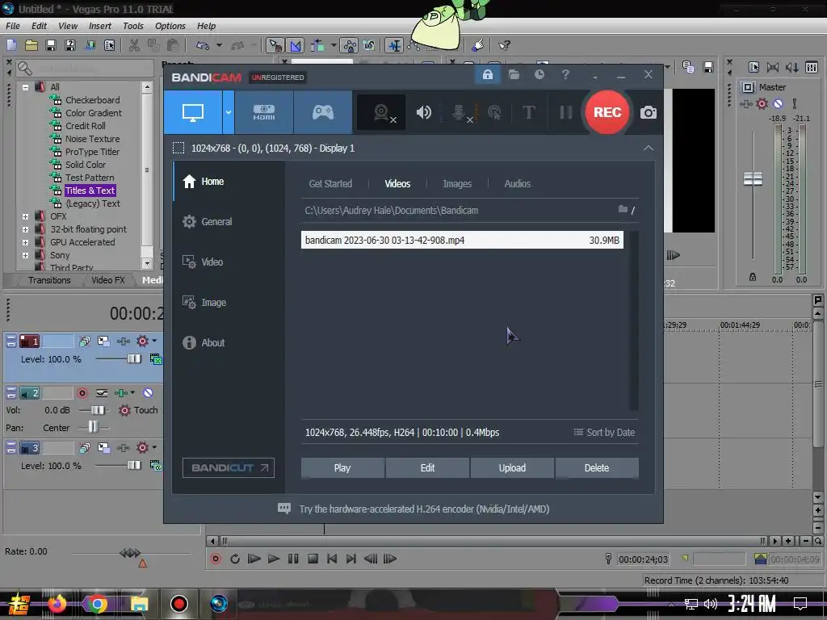The width and height of the screenshot is (827, 620).
Task: Click Vegas Open folder toolbar icon
Action: point(31,45)
